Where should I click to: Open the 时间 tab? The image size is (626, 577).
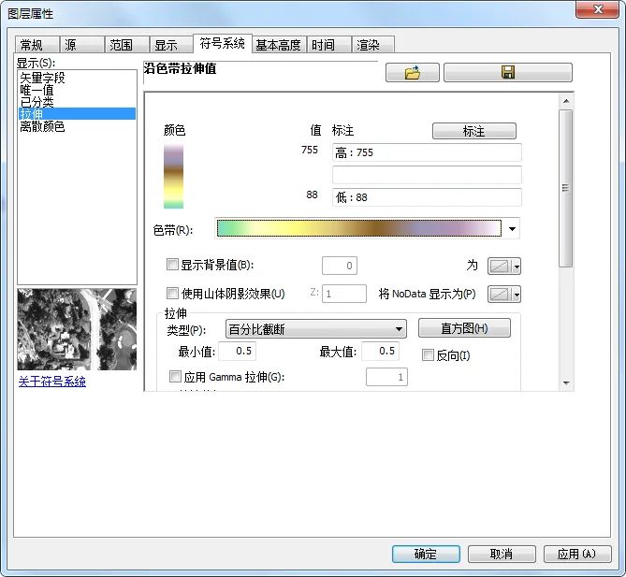tap(329, 45)
